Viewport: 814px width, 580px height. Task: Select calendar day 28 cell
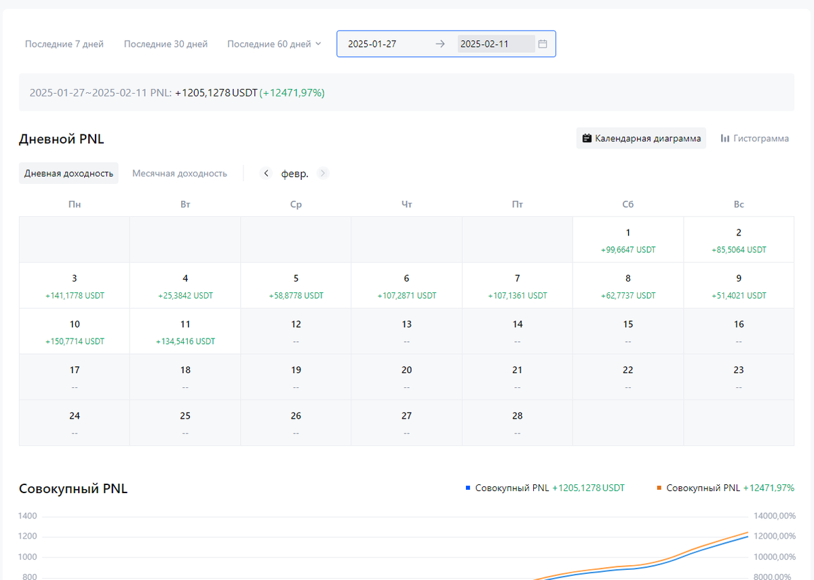(x=518, y=423)
